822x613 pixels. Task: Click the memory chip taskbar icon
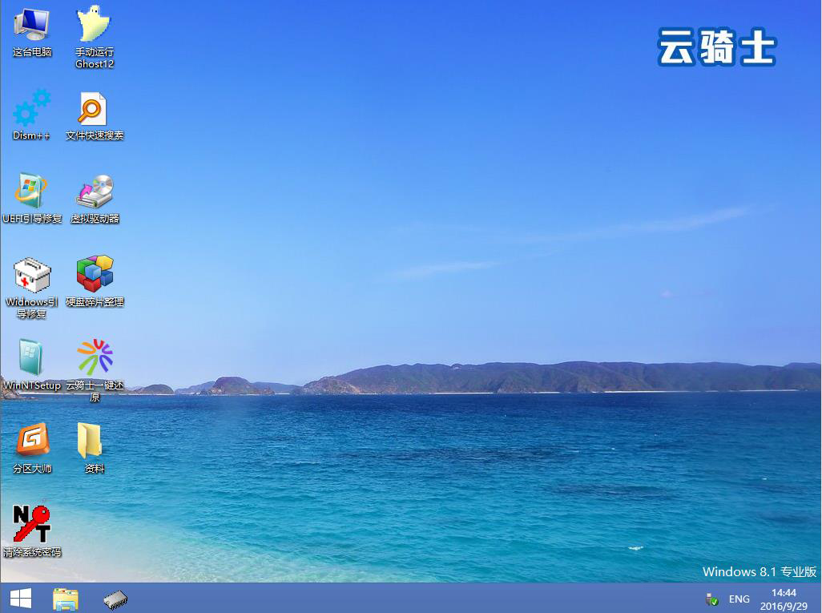[115, 600]
